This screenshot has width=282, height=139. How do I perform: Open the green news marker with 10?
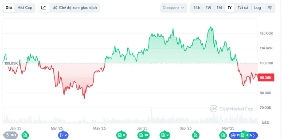pos(143,135)
